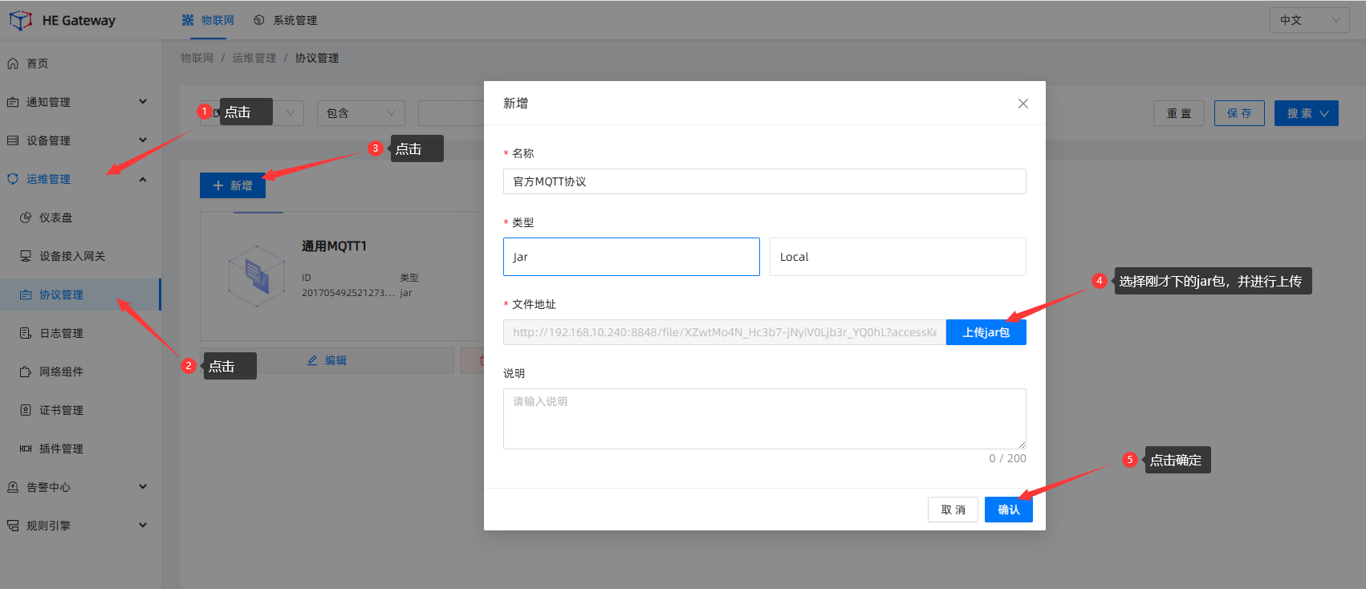Switch to the 系统管理 top tab
Viewport: 1366px width, 589px height.
(x=286, y=20)
